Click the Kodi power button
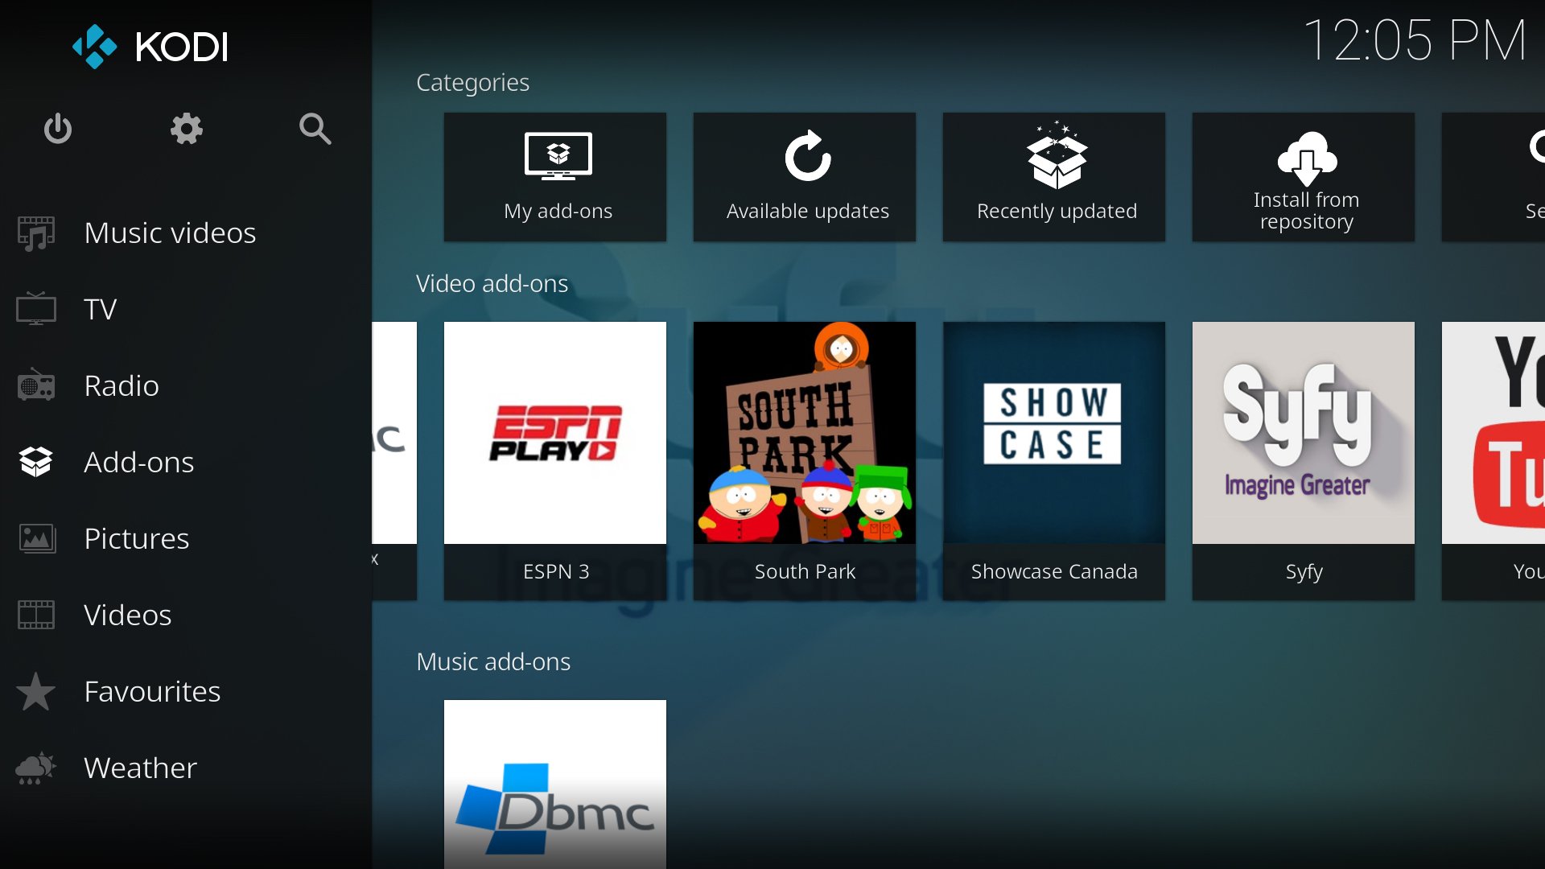Screen dimensions: 1545x869 coord(57,129)
